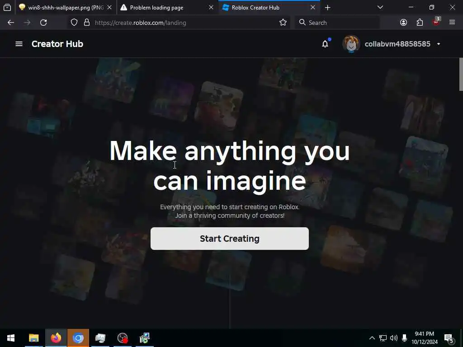Reload the page with the refresh icon
This screenshot has width=463, height=347.
(43, 23)
